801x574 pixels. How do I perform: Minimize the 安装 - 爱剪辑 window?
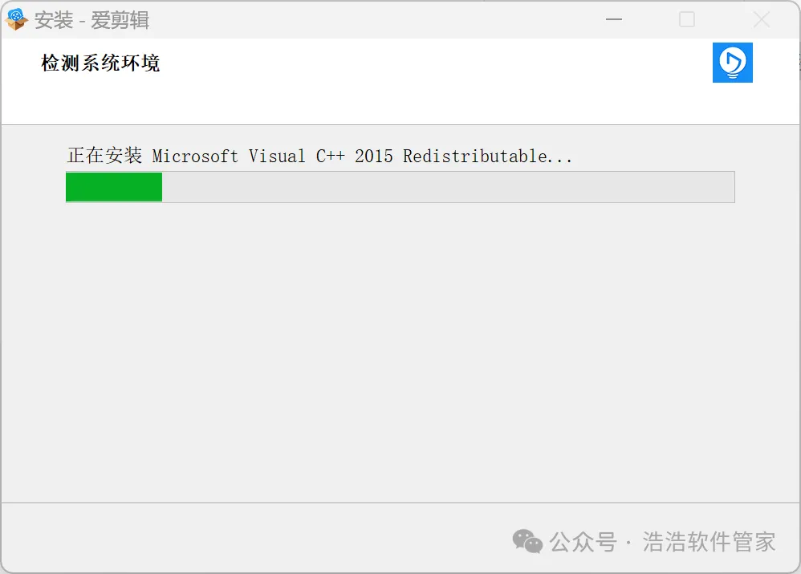point(613,19)
